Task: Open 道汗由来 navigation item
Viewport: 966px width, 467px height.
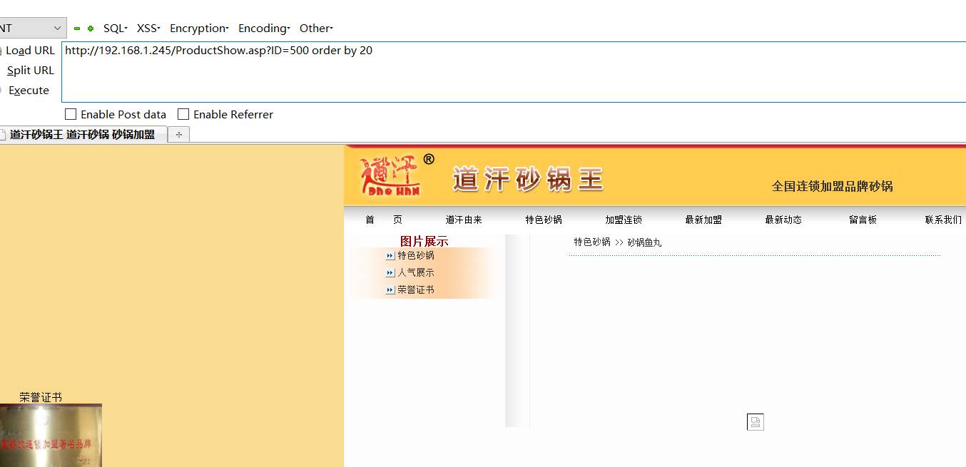Action: (464, 220)
